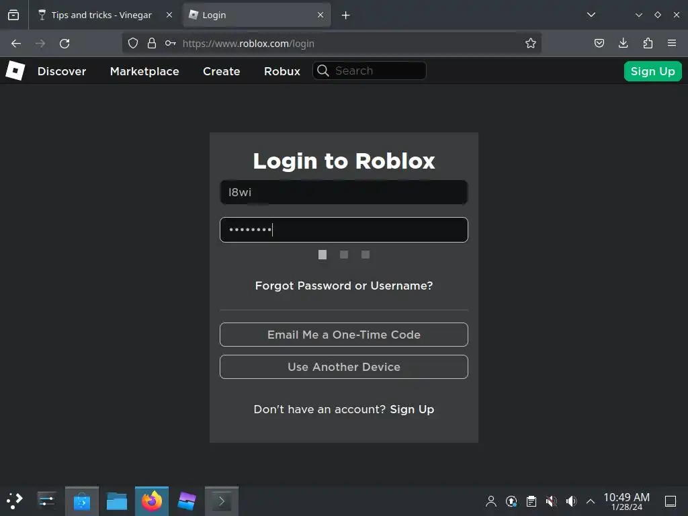The image size is (688, 516).
Task: Minimize the Firefox window
Action: (x=639, y=15)
